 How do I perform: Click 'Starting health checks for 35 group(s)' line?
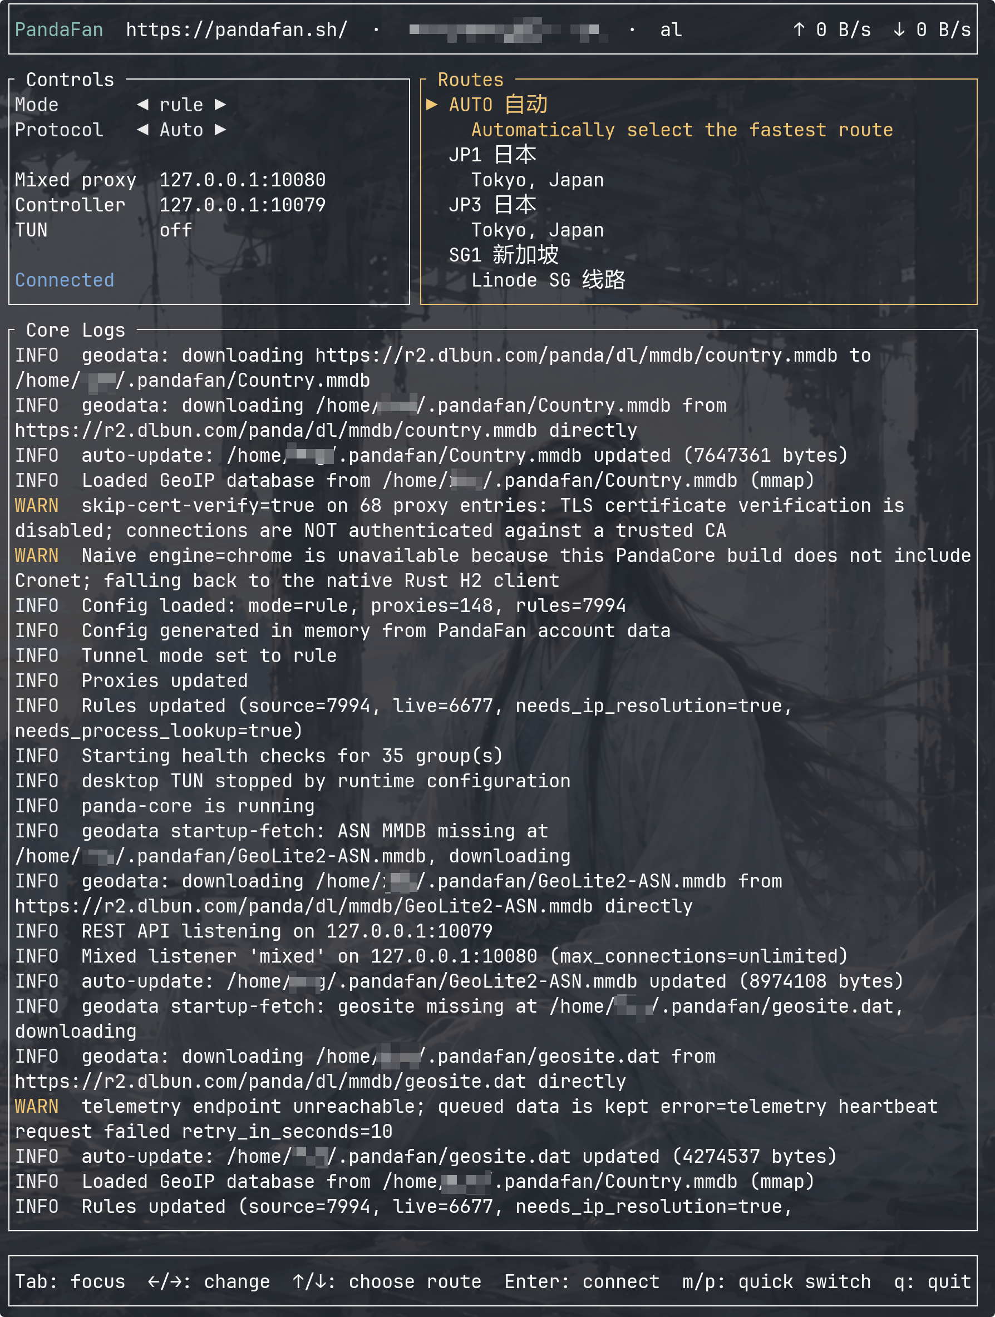click(259, 756)
